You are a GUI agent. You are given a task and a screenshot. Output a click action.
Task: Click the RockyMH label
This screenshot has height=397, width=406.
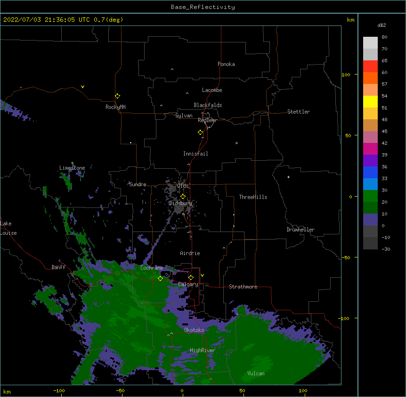(x=115, y=107)
